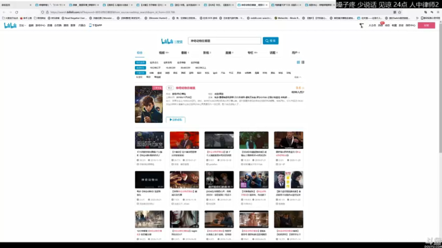442x248 pixels.
Task: Bookmark this page with the star icon
Action: pos(399,12)
